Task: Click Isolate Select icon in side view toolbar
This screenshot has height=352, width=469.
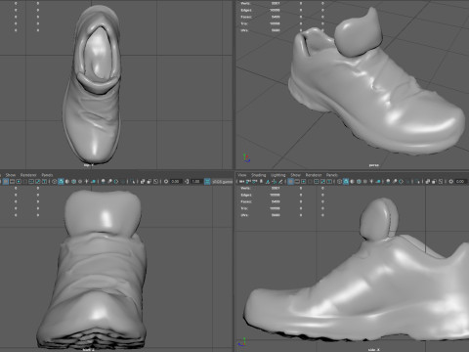Action: click(x=418, y=181)
